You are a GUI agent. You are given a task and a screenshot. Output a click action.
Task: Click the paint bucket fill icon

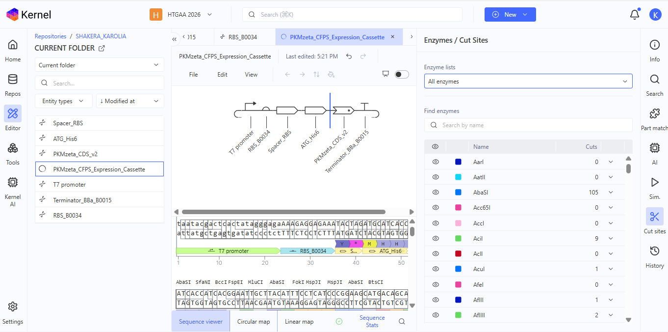pyautogui.click(x=331, y=75)
